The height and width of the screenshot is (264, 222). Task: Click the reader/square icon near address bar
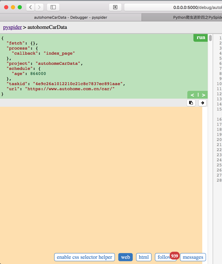click(x=115, y=7)
